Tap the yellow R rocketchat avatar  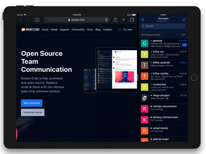(144, 87)
